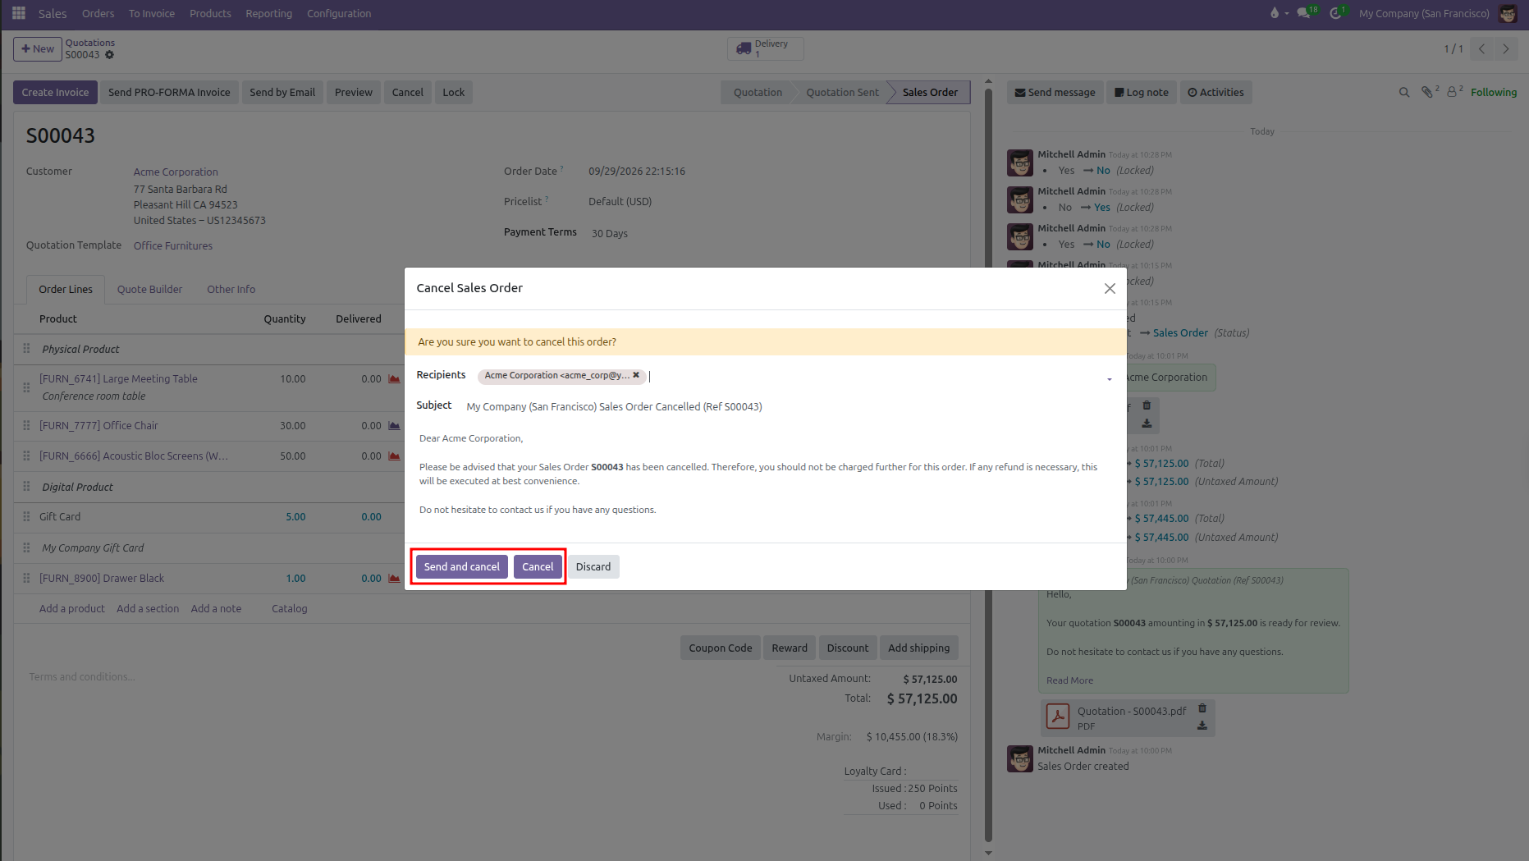This screenshot has width=1529, height=861.
Task: Click the Create Invoice button
Action: pyautogui.click(x=55, y=92)
